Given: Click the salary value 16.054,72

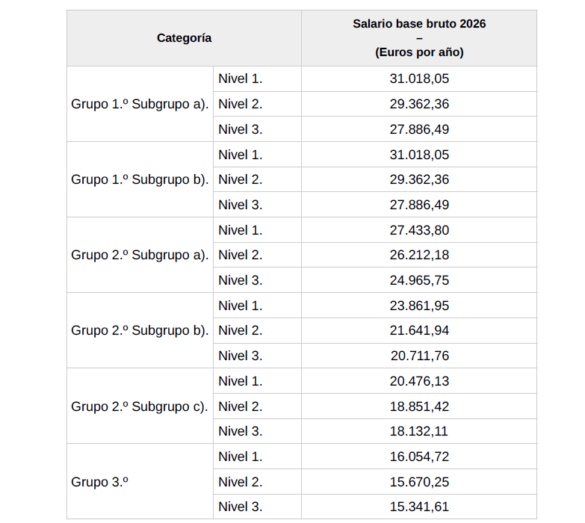Looking at the screenshot, I should 419,457.
